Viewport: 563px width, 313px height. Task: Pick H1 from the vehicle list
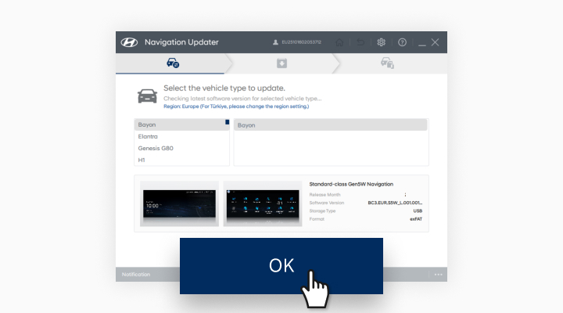142,160
